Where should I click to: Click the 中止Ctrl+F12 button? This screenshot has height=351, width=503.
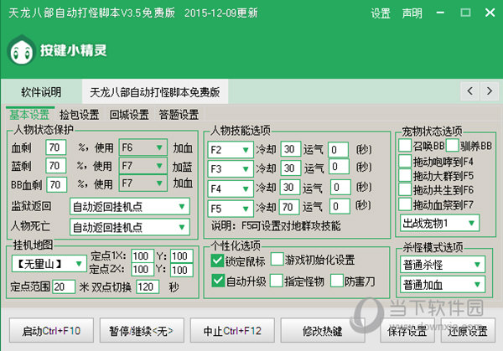[x=232, y=331]
